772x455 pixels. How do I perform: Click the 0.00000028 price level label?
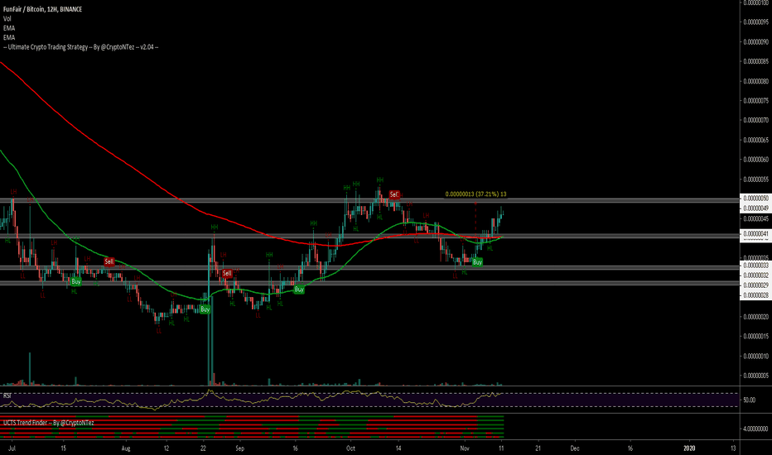(755, 295)
